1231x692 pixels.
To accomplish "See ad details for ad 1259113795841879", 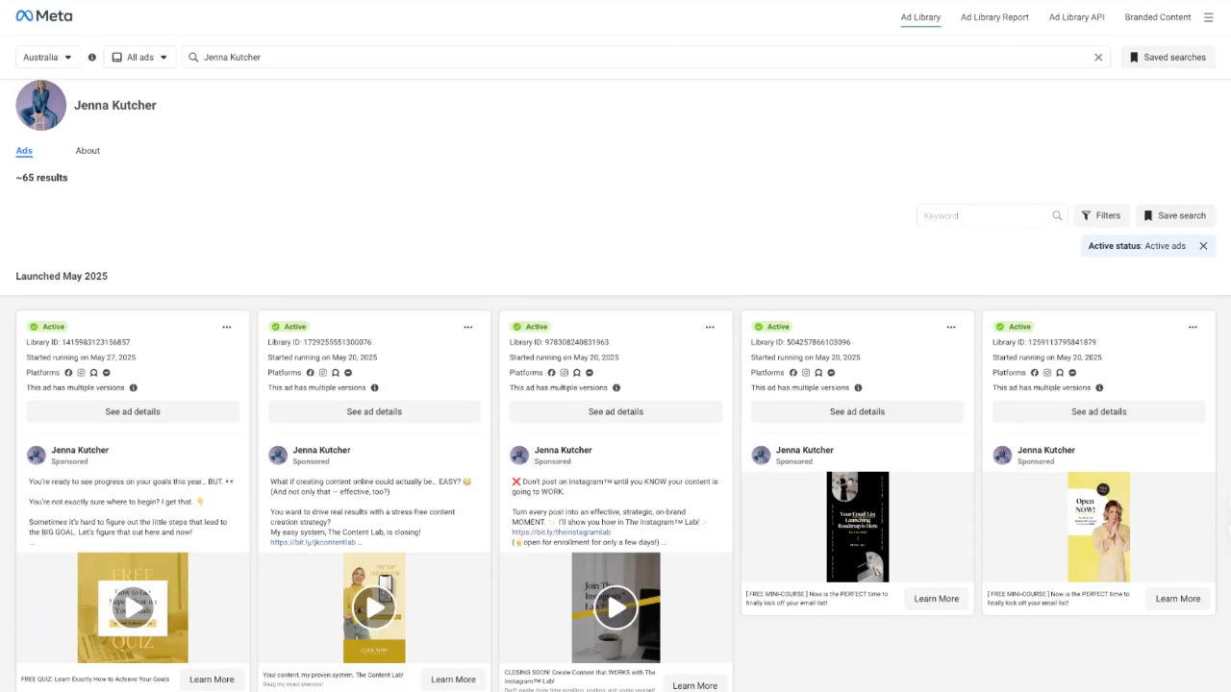I will coord(1099,411).
